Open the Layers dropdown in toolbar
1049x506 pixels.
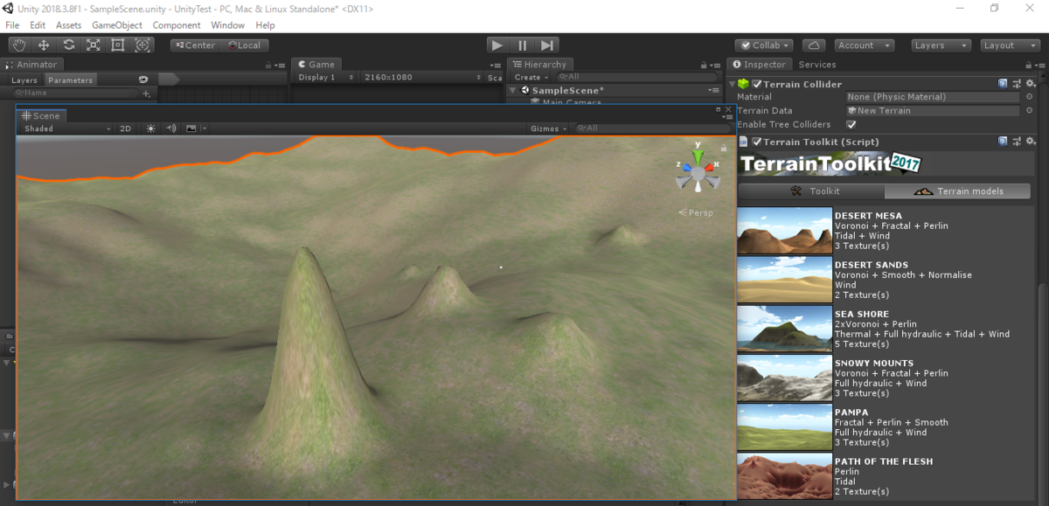pyautogui.click(x=941, y=45)
